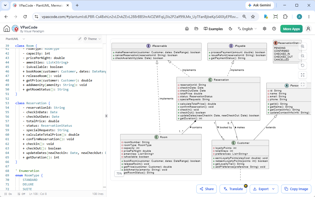The image size is (315, 197).
Task: Open the browser extensions puzzle icon
Action: (x=285, y=17)
